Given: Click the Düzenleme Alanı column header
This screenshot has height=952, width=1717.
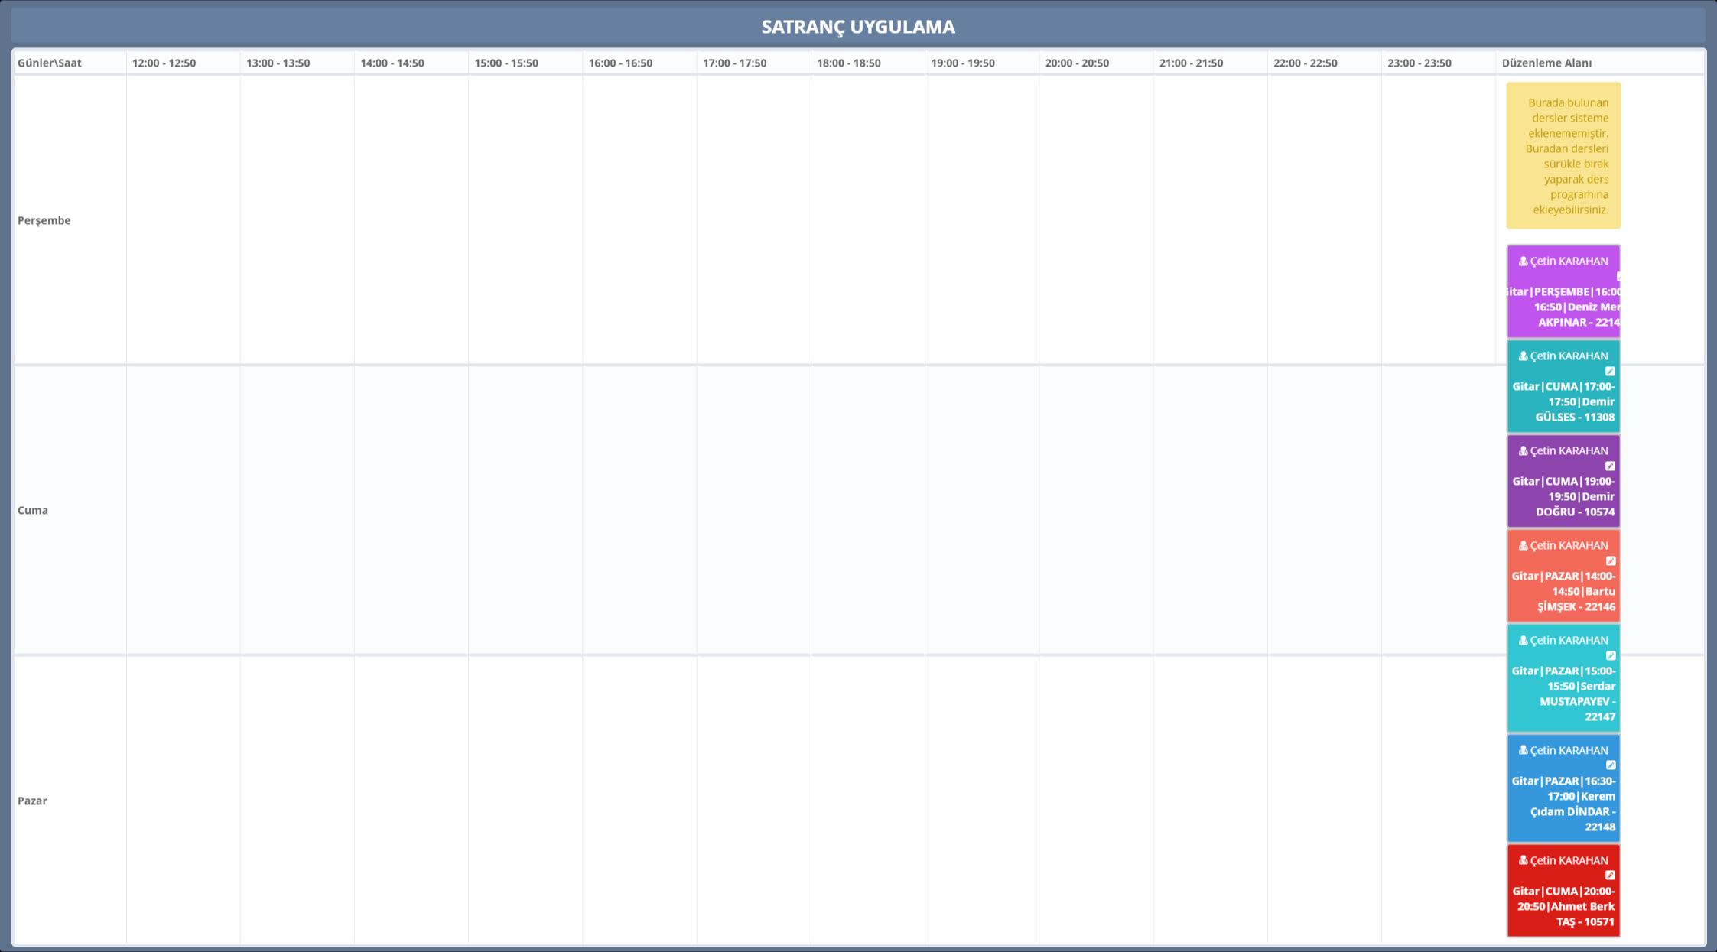Looking at the screenshot, I should 1546,63.
